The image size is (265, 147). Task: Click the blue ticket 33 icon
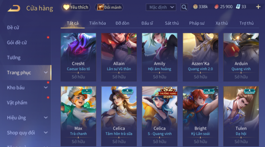238,7
